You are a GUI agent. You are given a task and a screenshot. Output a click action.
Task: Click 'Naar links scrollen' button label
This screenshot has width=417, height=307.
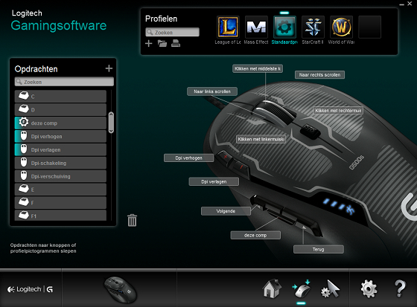tap(212, 91)
